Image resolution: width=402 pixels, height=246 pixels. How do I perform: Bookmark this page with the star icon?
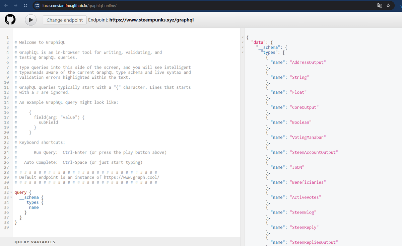coord(389,5)
